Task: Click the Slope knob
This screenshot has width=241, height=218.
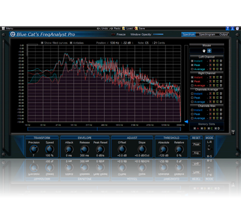Action: (x=142, y=149)
